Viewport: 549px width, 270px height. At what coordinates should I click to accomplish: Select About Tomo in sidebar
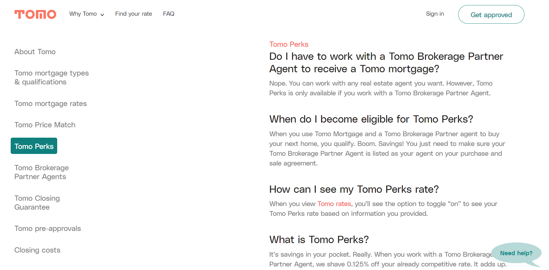[35, 52]
